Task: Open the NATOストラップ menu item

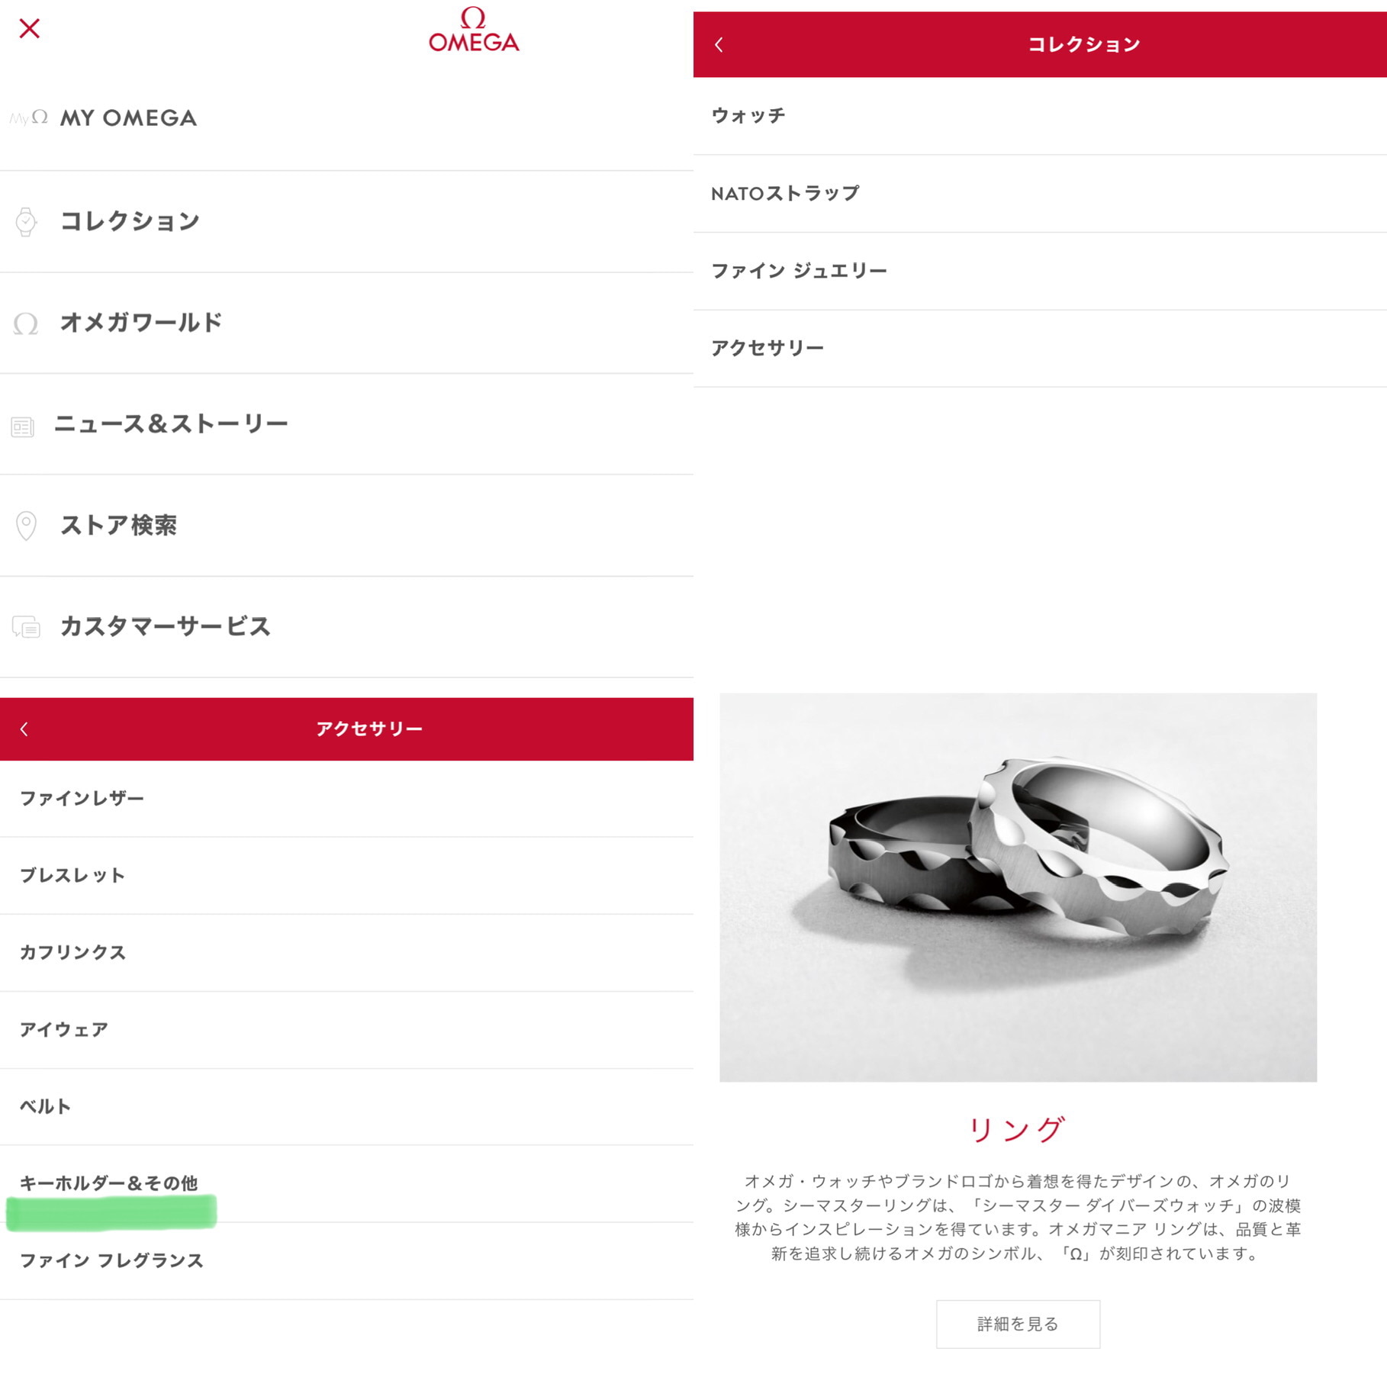Action: coord(1040,194)
